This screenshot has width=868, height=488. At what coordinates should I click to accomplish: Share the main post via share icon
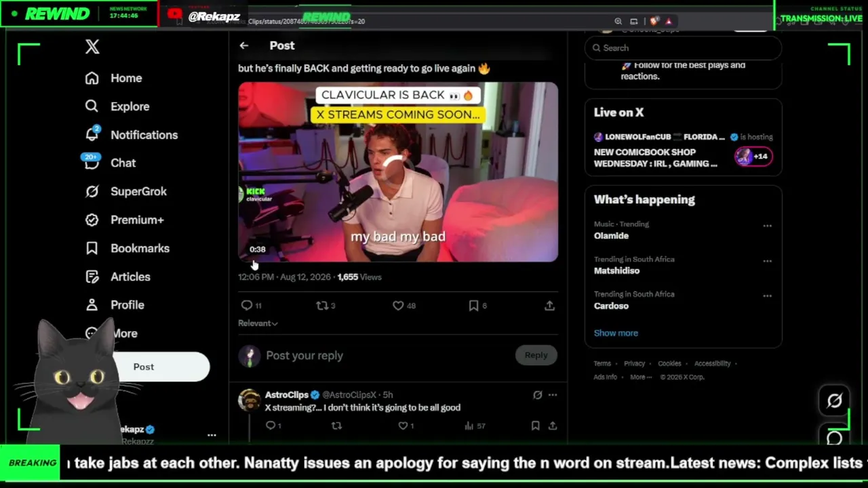pyautogui.click(x=549, y=306)
